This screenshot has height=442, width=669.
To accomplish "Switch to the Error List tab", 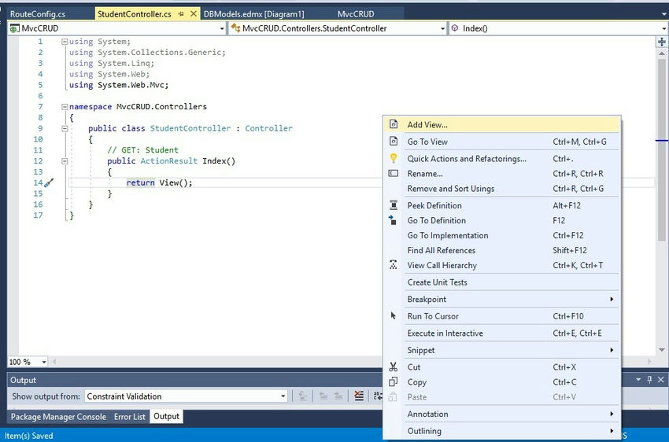I will click(x=129, y=417).
